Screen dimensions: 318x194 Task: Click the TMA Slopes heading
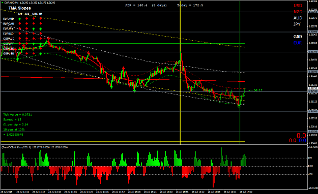click(x=20, y=8)
